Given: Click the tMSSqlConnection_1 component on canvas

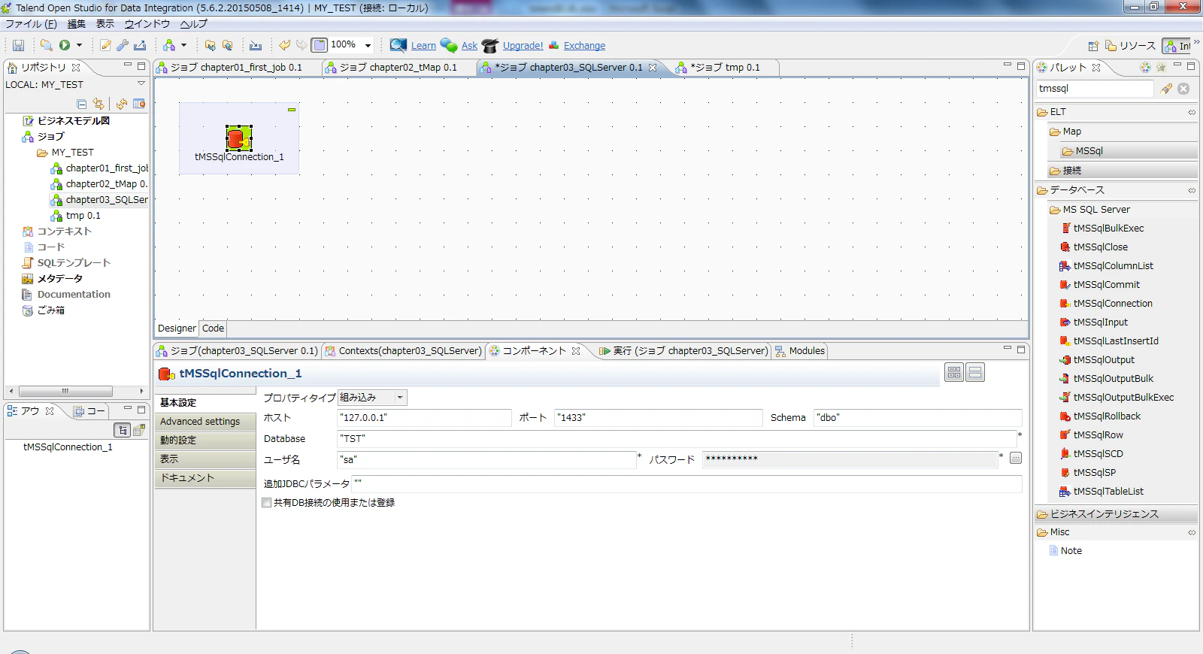Looking at the screenshot, I should pos(239,138).
